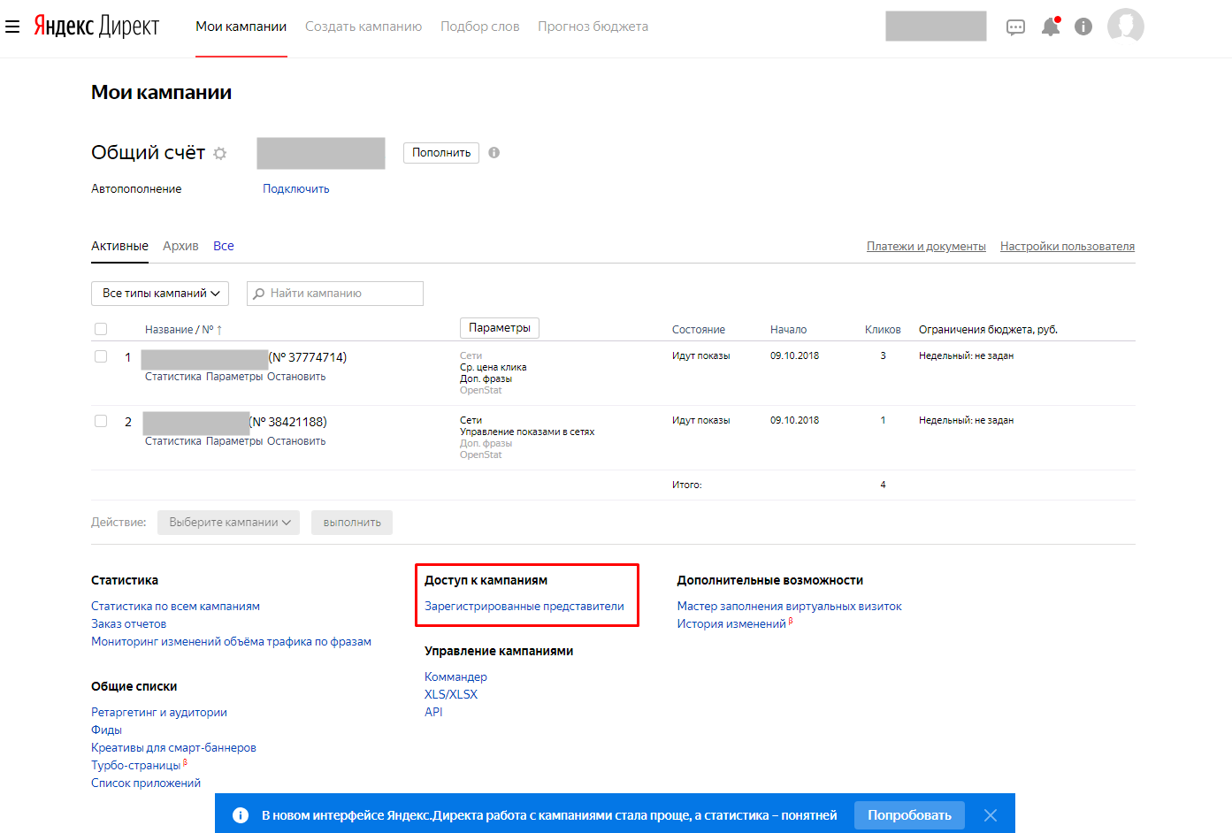Open Параметры for campaign 38421188
Image resolution: width=1232 pixels, height=833 pixels.
tap(234, 441)
